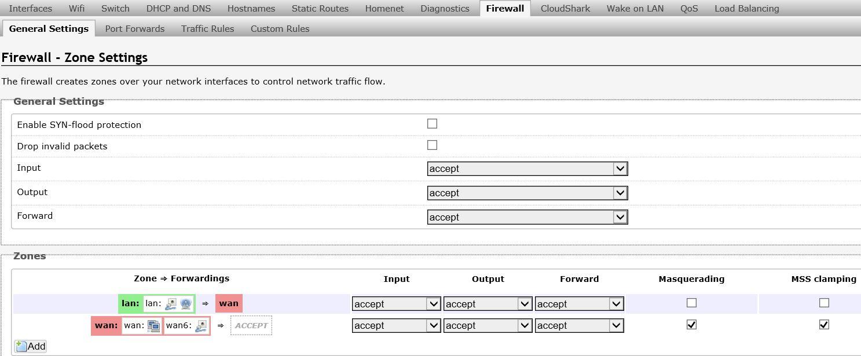Image resolution: width=861 pixels, height=356 pixels.
Task: Expand the wan zone Forward dropdown
Action: (x=579, y=325)
